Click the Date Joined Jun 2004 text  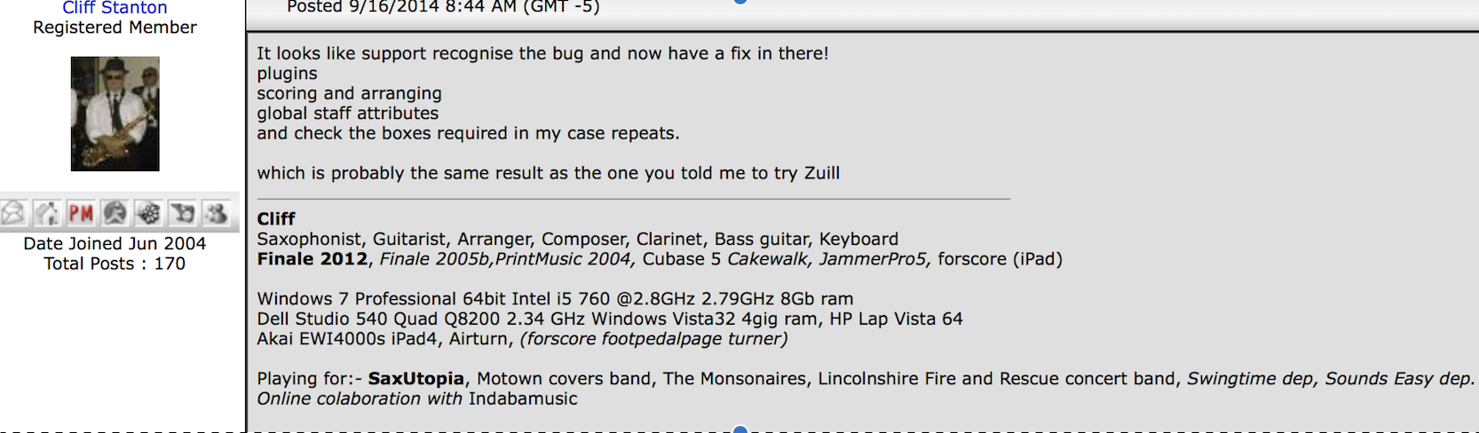coord(115,243)
